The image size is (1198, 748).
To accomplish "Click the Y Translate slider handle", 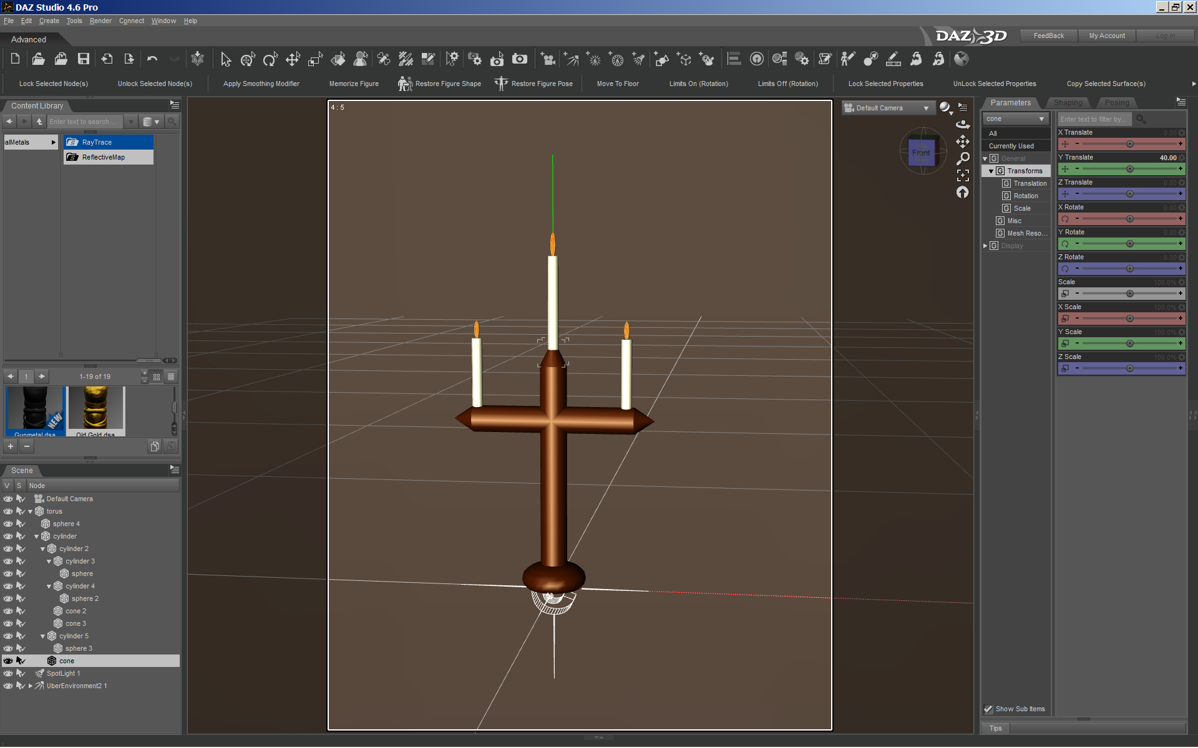I will [x=1129, y=169].
